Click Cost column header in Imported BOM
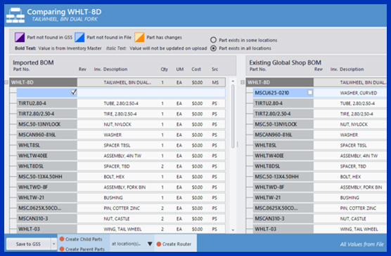 click(196, 69)
